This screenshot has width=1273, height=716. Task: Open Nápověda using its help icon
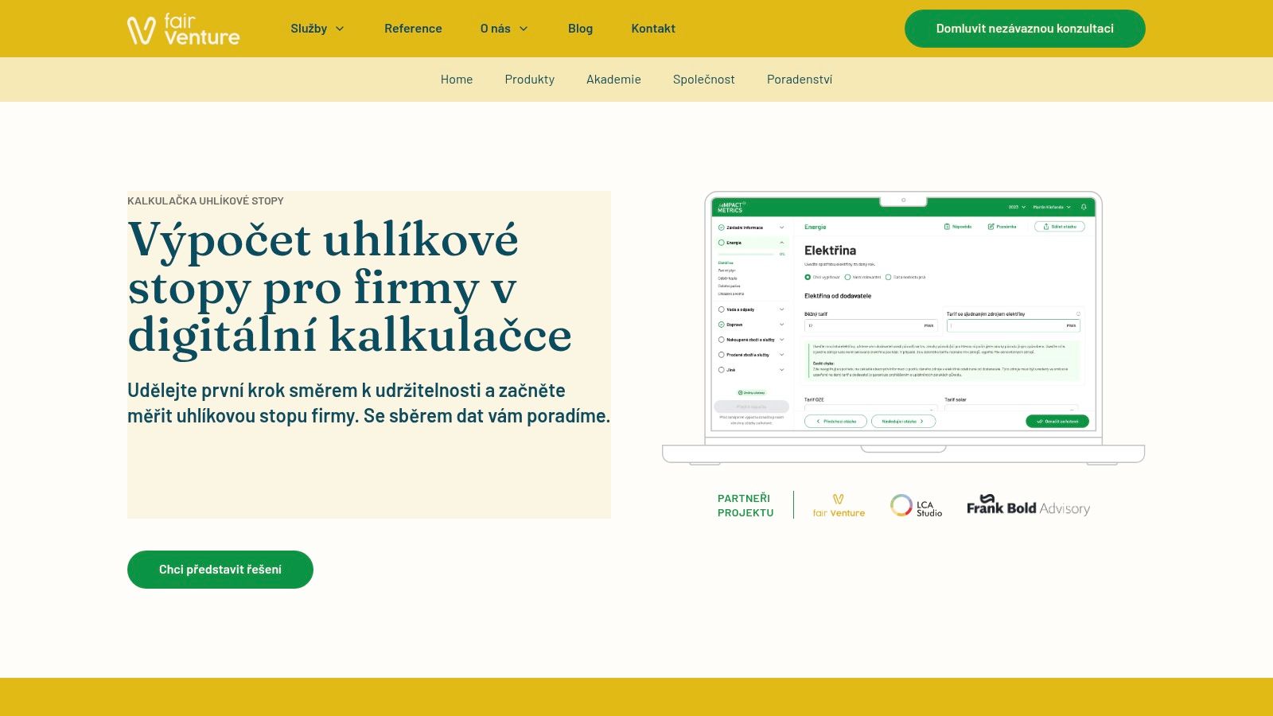click(947, 227)
